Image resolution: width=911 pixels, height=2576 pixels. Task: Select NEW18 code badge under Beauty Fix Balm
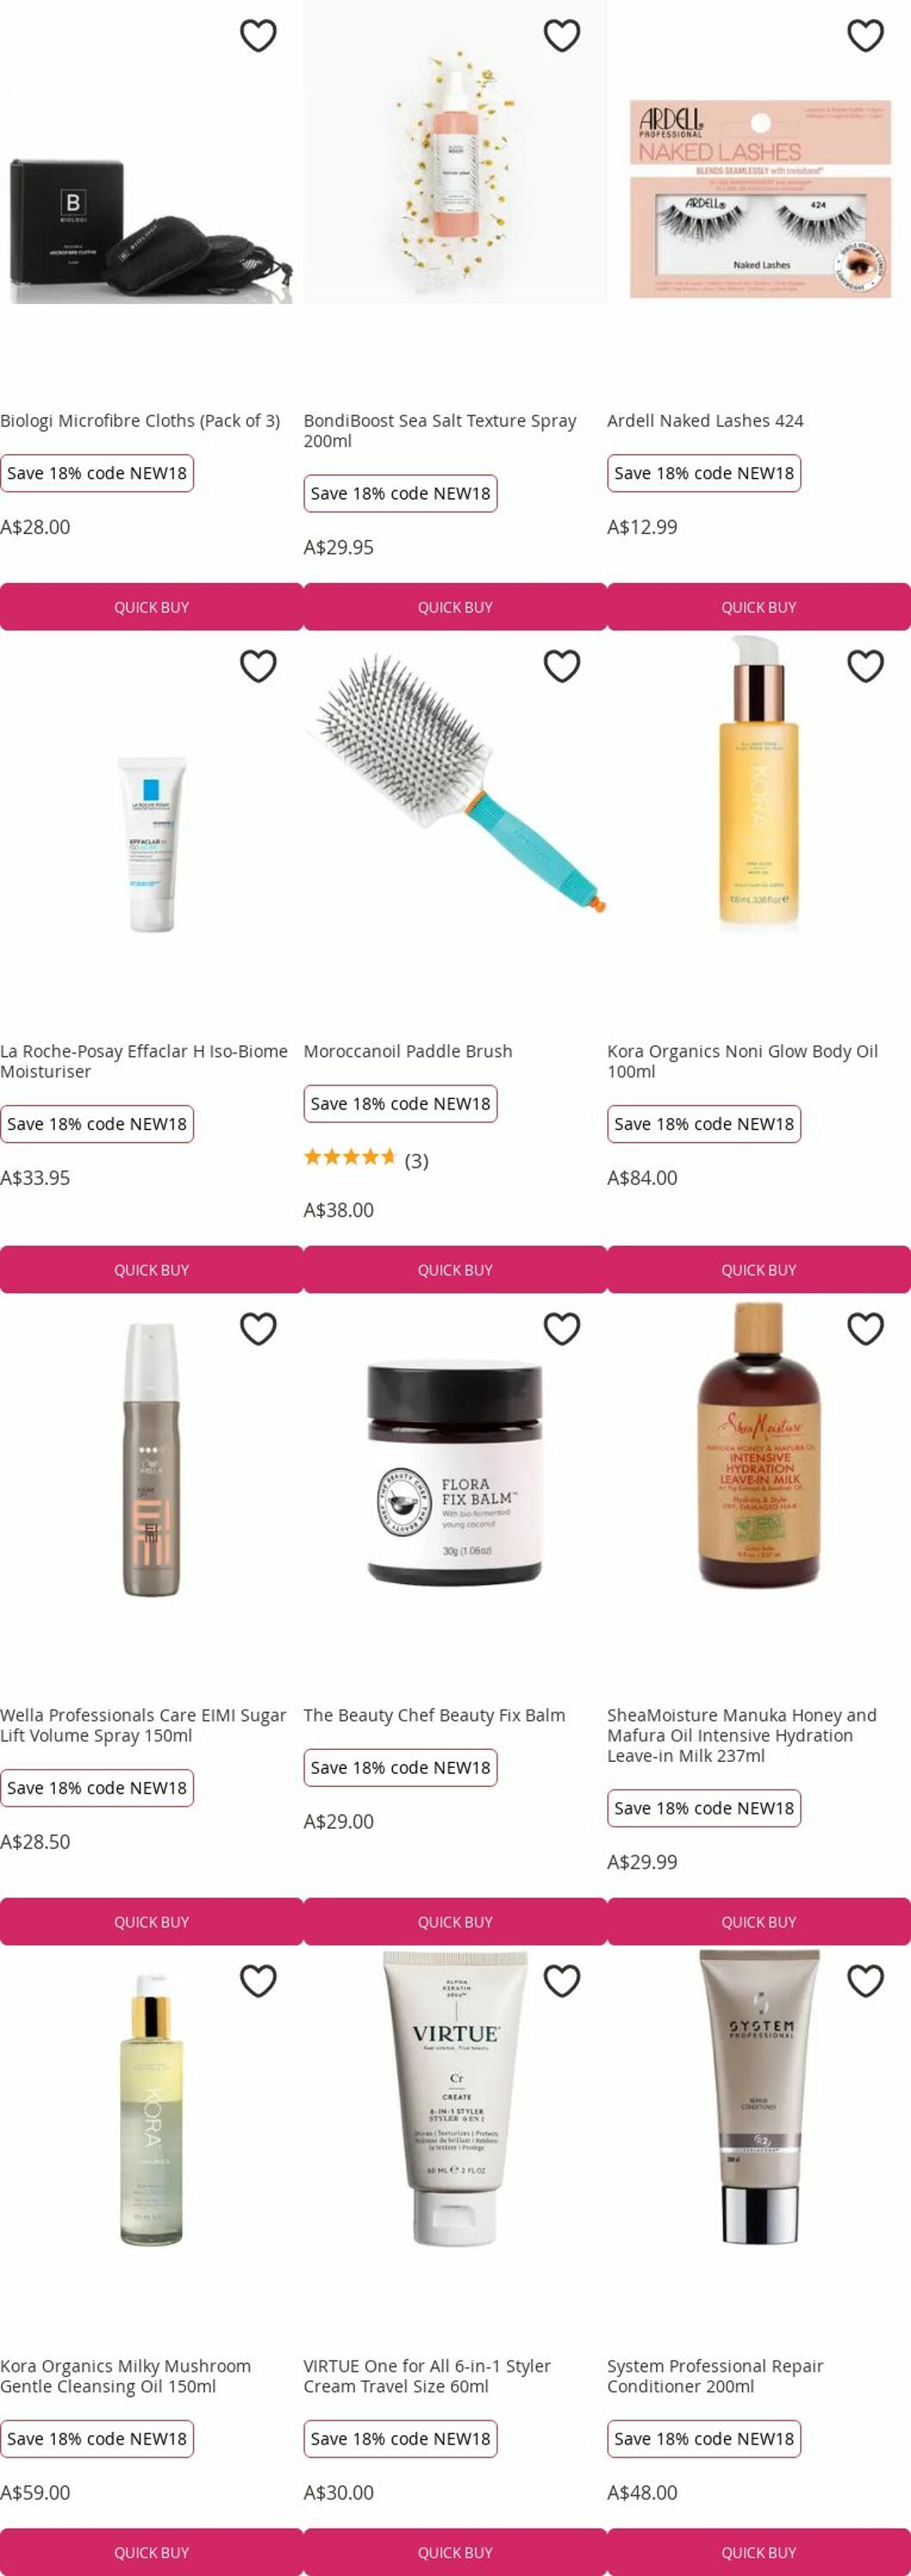(x=401, y=1768)
